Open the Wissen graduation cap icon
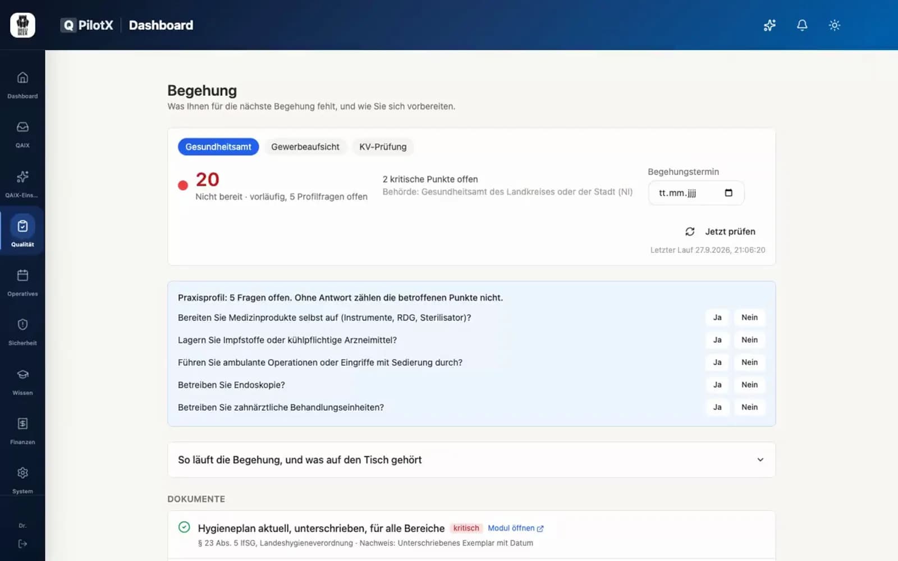This screenshot has height=561, width=898. 22,374
